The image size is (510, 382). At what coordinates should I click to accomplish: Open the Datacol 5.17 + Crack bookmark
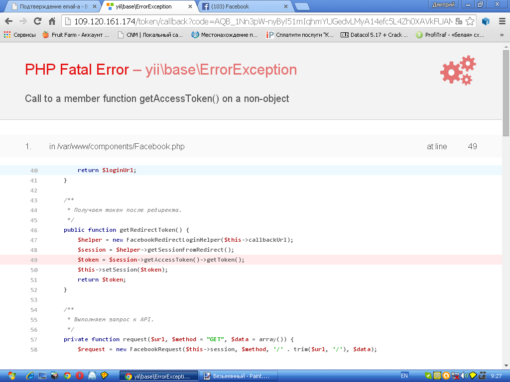coord(375,35)
